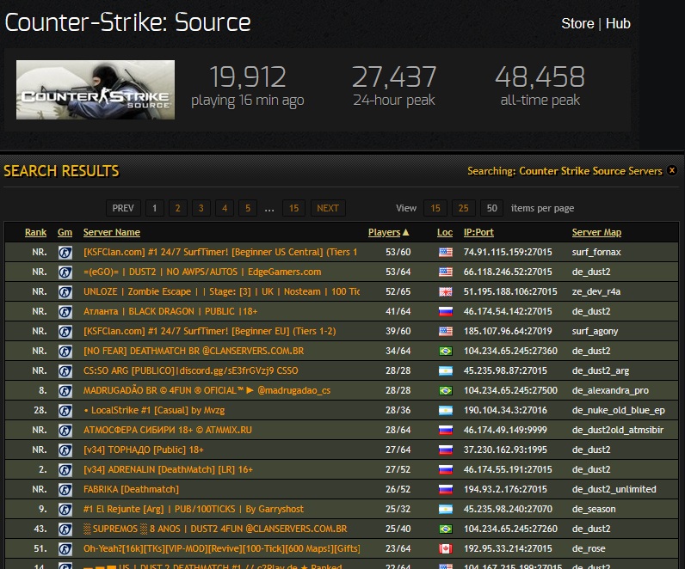Open =(eGO)= DUST2 NO AWPS server link
This screenshot has height=569, width=685.
click(x=202, y=272)
